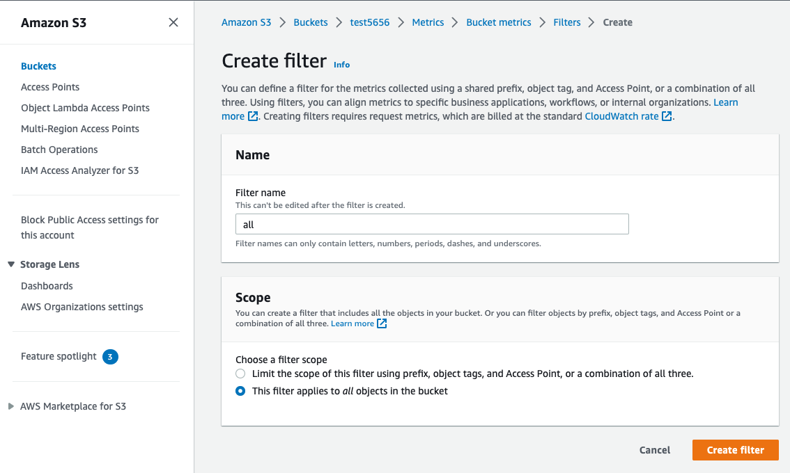Open the Scope section's Learn more external icon
This screenshot has width=790, height=473.
[380, 323]
